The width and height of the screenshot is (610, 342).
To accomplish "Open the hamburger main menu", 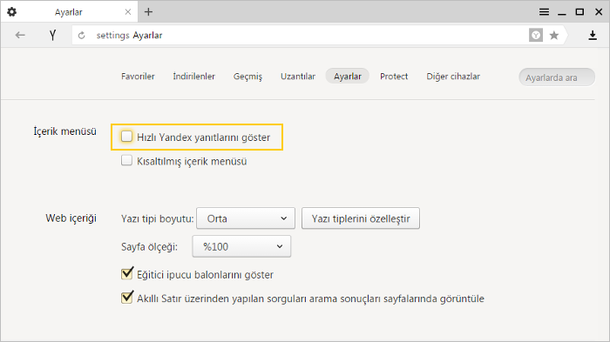I will pyautogui.click(x=544, y=12).
